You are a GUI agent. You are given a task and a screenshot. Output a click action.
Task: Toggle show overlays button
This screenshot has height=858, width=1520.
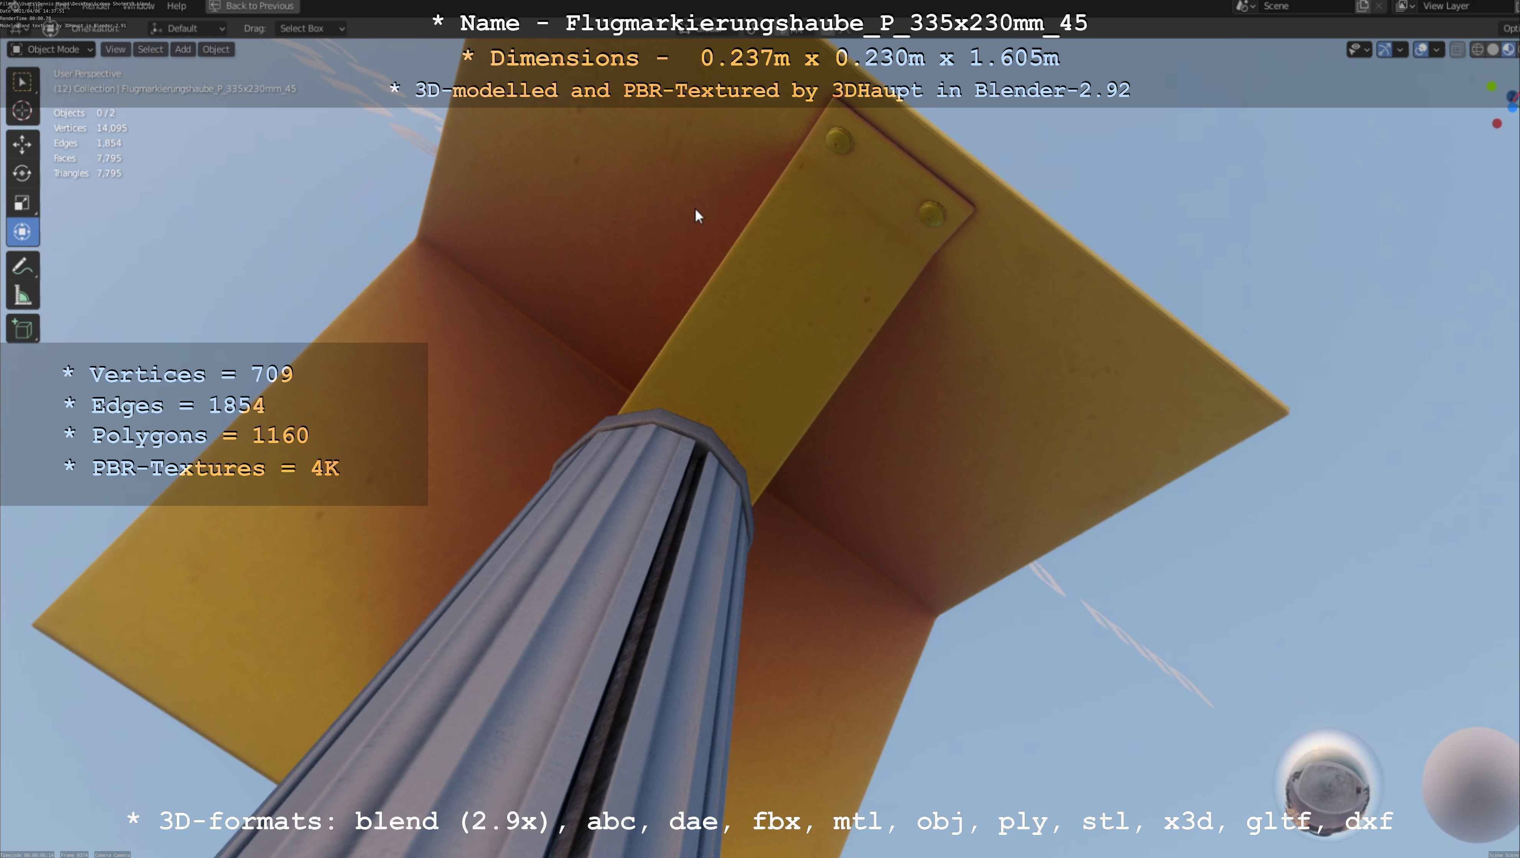(1421, 49)
